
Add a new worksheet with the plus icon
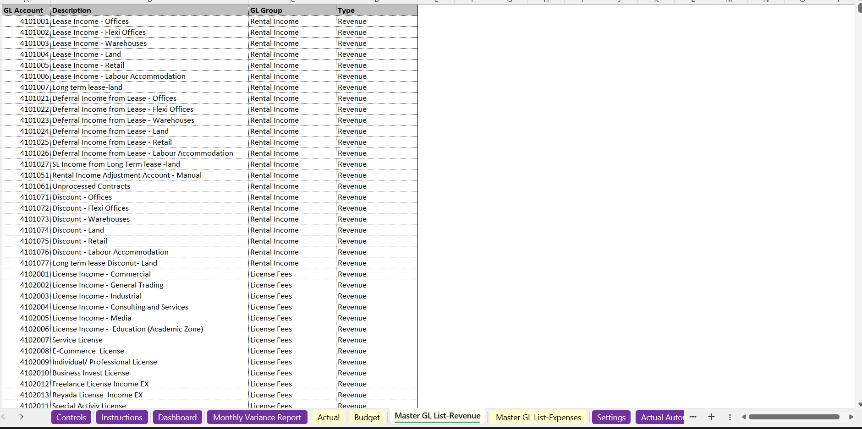click(x=711, y=417)
